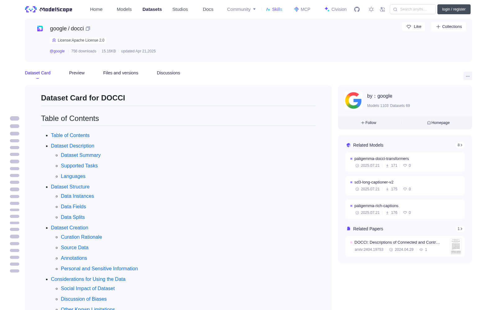Jump to Dataset Creation section
The width and height of the screenshot is (497, 310).
[x=70, y=228]
